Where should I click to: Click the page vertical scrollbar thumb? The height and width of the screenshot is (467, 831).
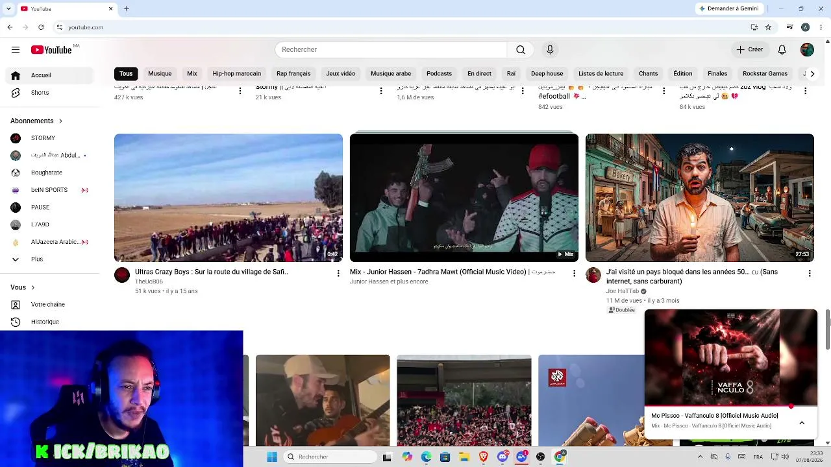pyautogui.click(x=828, y=329)
